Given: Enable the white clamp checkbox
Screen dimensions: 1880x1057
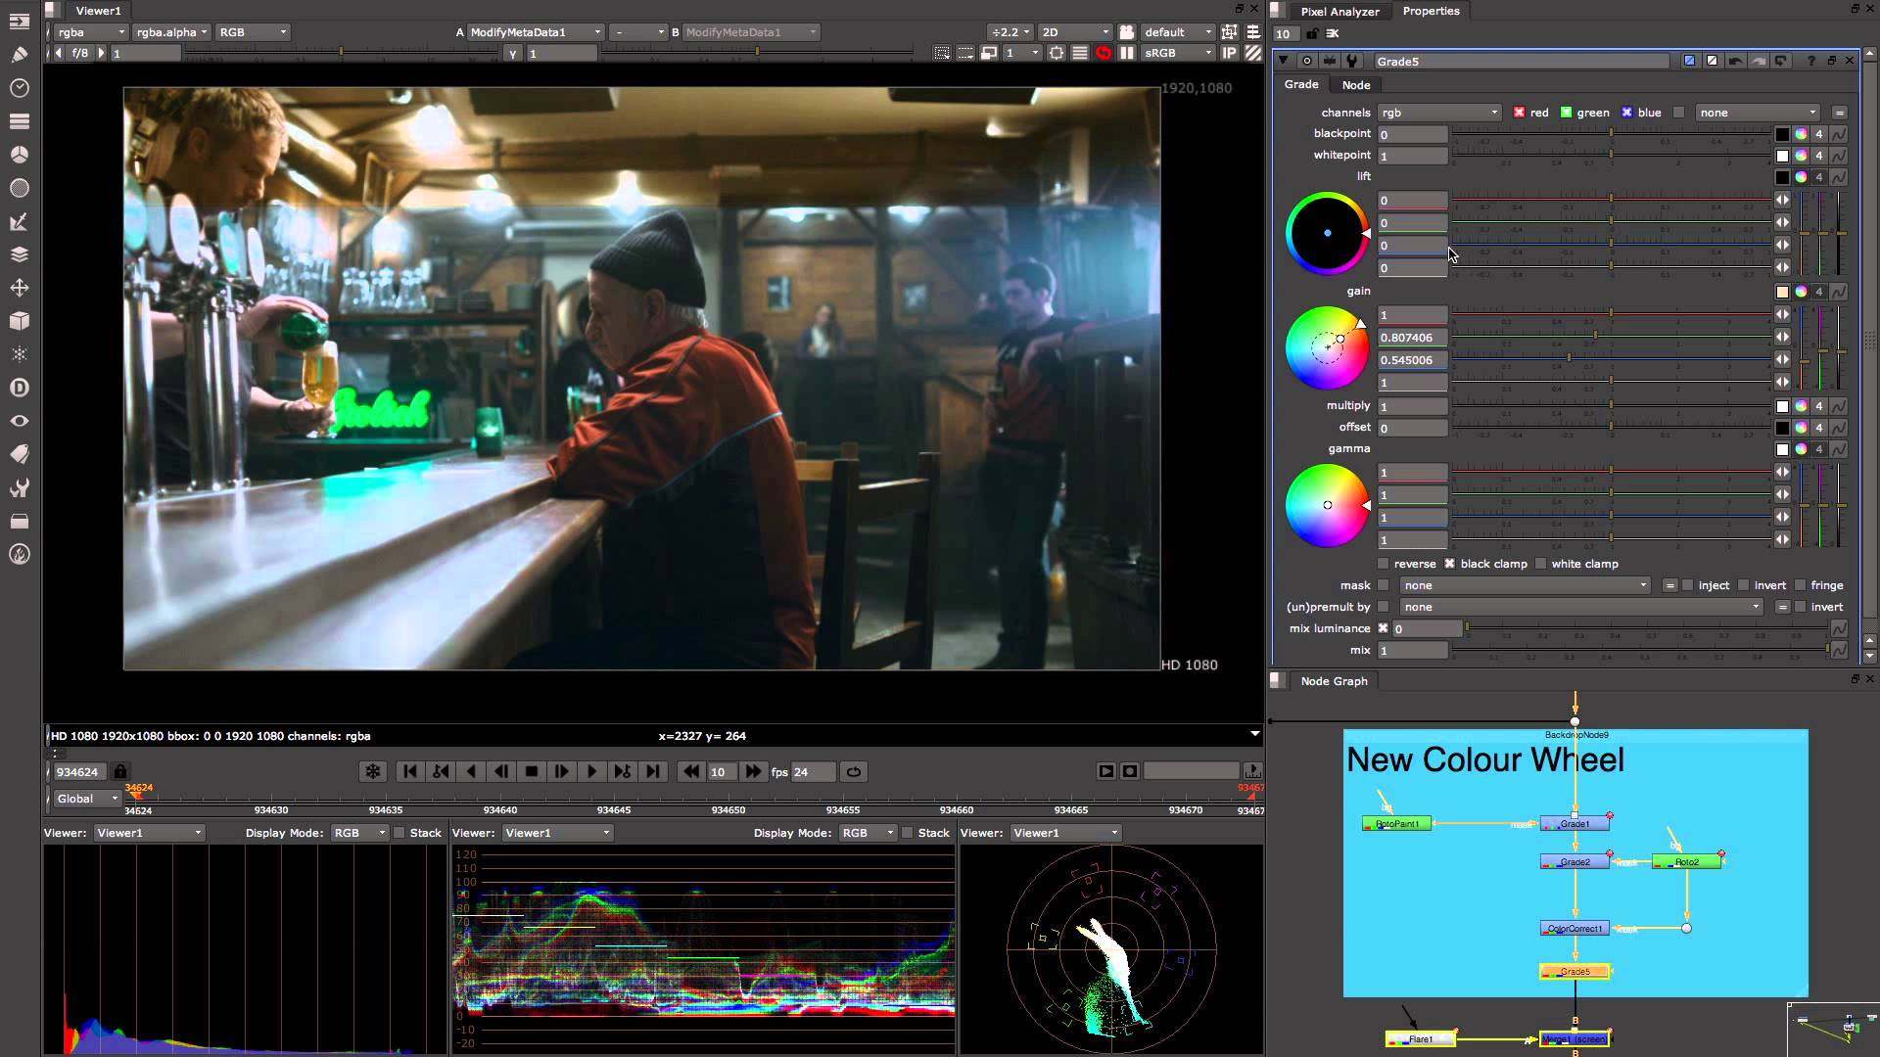Looking at the screenshot, I should tap(1541, 564).
